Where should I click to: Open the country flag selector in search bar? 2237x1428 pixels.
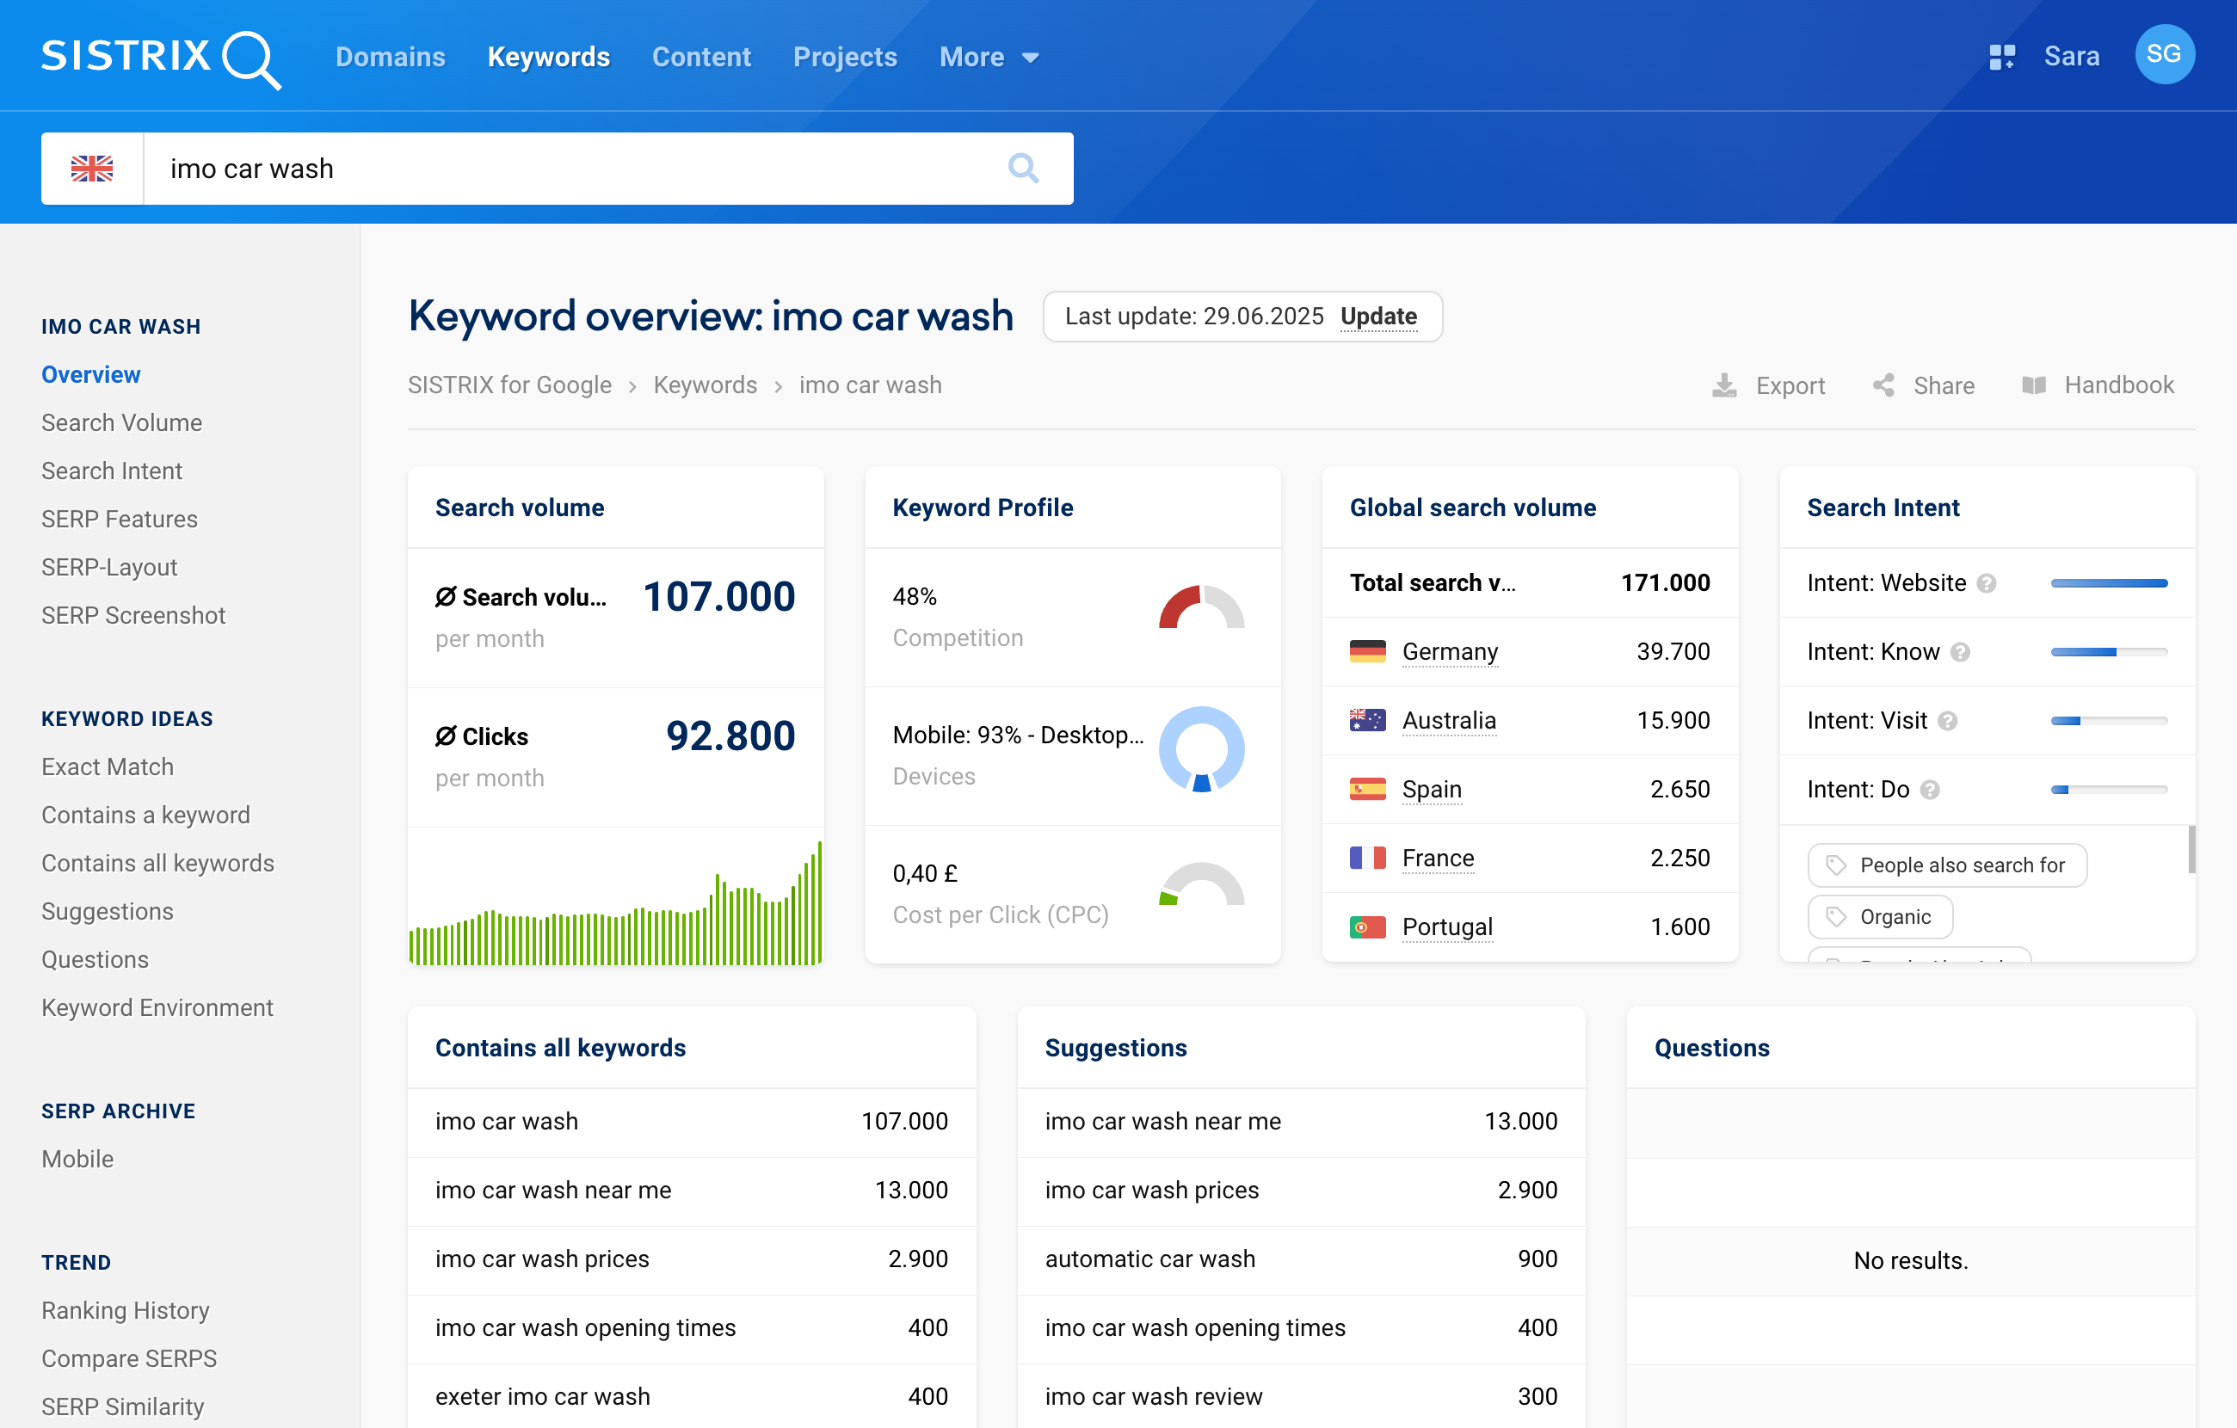[92, 168]
